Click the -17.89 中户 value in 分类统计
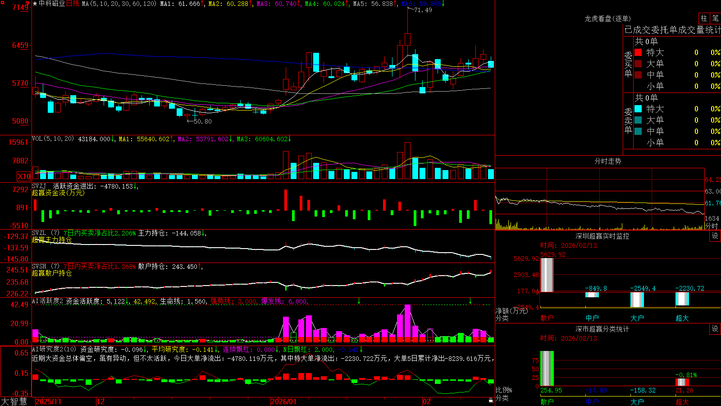721x406 pixels. (x=596, y=390)
